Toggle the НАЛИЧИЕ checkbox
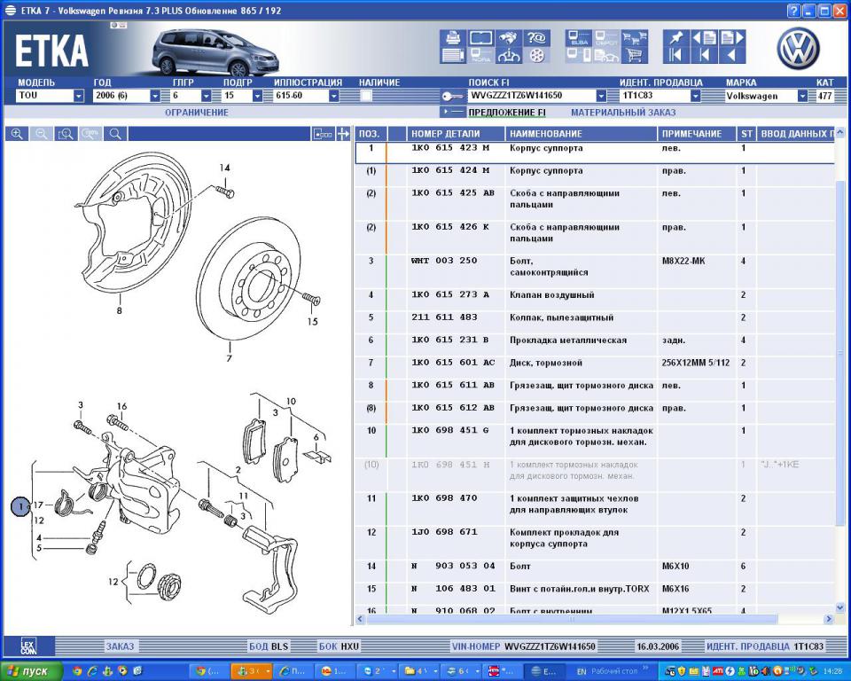The height and width of the screenshot is (681, 851). [x=366, y=96]
